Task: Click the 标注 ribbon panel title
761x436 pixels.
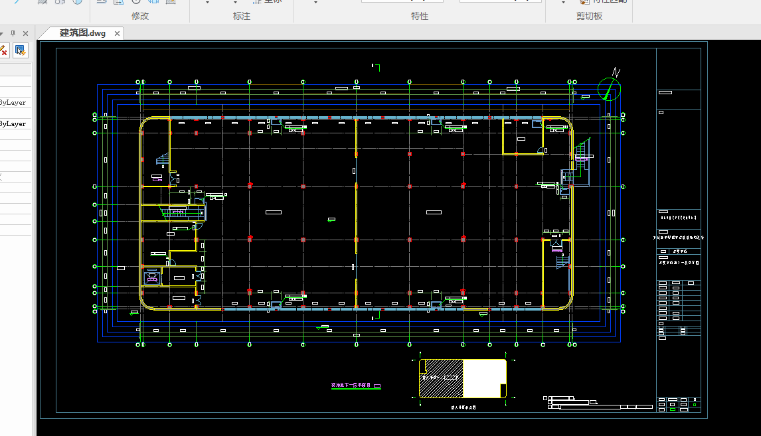Action: (x=241, y=16)
